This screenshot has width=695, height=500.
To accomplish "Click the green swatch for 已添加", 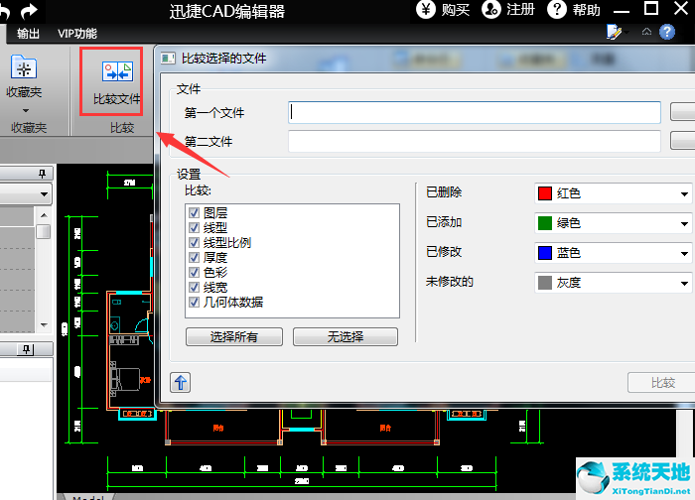I will tap(544, 223).
